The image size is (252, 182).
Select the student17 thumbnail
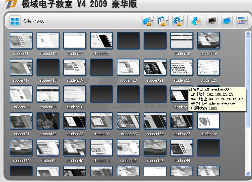pos(21,67)
